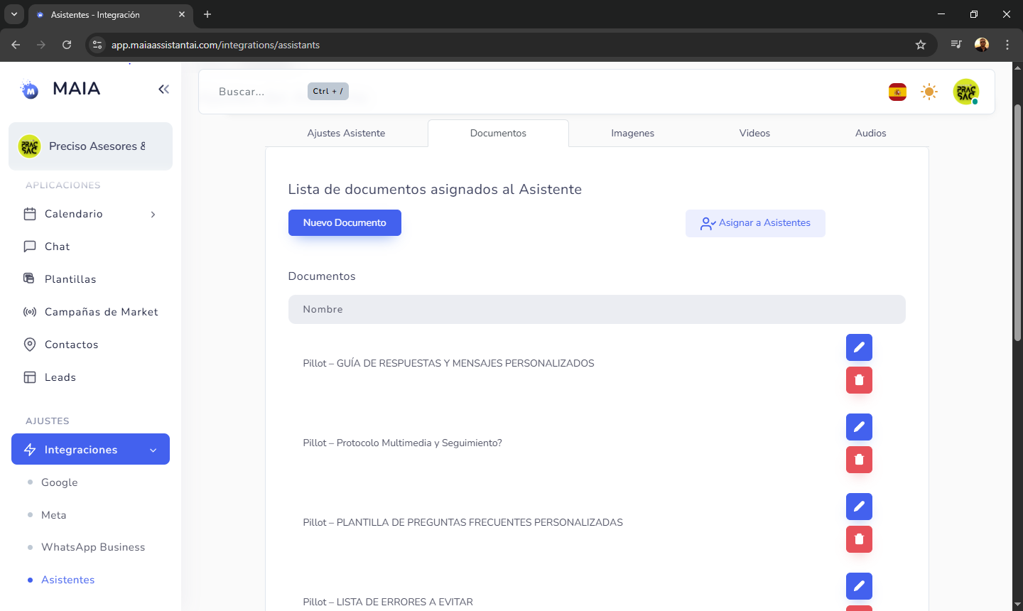
Task: Open WhatsApp Business integration
Action: 93,547
